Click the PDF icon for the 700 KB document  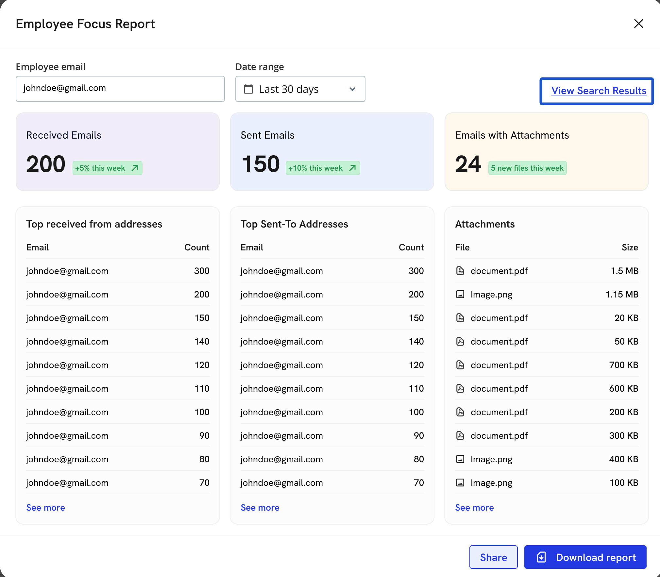460,365
